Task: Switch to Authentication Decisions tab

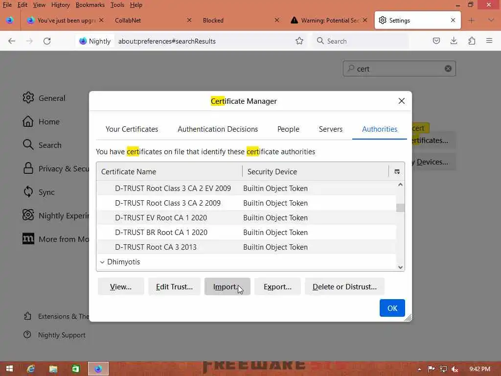Action: coord(218,129)
